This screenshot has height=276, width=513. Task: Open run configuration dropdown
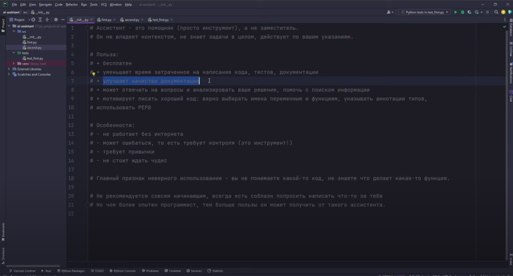tap(425, 12)
